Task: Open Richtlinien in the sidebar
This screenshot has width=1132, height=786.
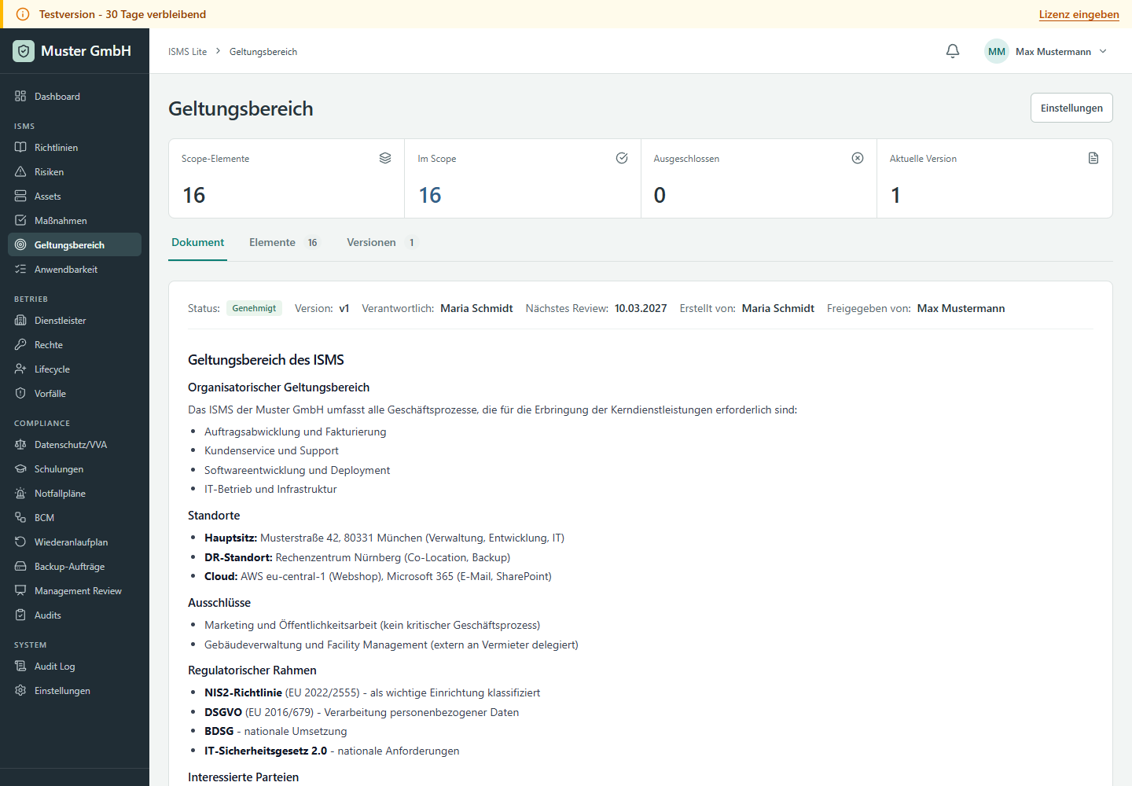Action: coord(75,147)
